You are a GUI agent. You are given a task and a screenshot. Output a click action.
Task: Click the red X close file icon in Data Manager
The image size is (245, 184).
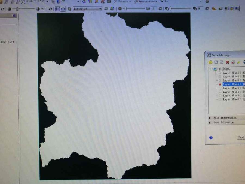pos(228,62)
